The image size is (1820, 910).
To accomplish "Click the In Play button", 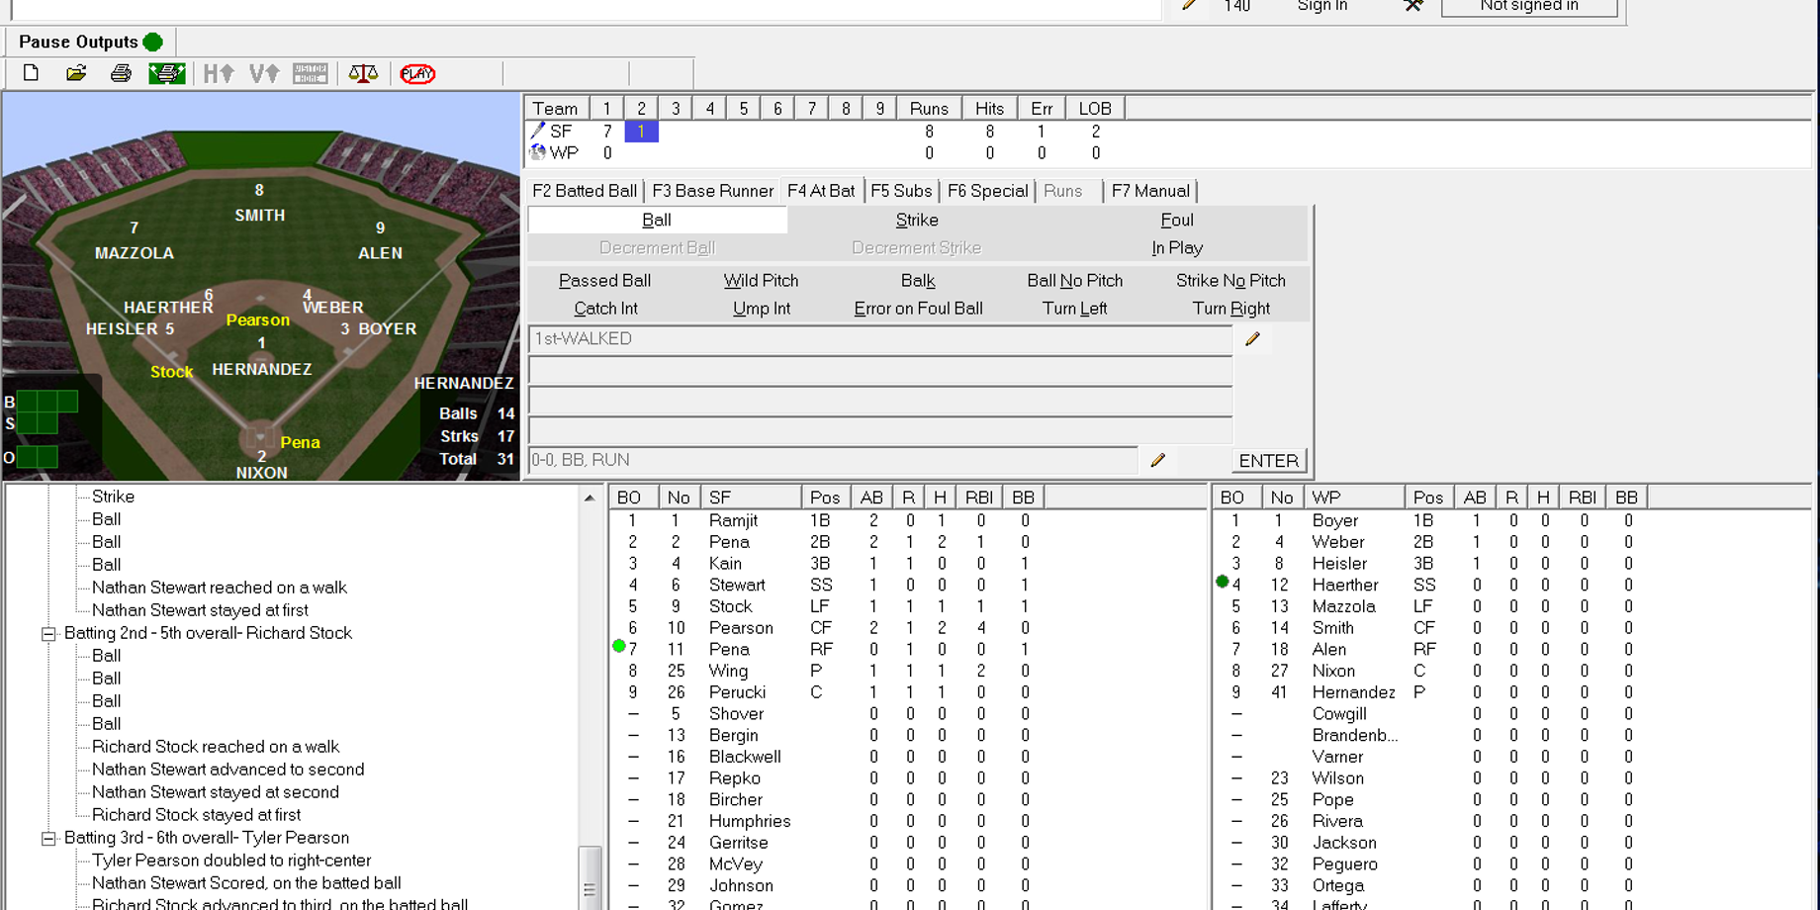I will click(x=1177, y=248).
